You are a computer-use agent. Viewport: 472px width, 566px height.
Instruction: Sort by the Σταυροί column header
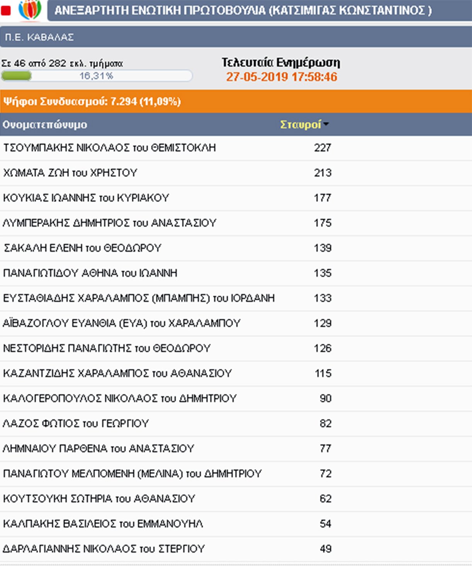pyautogui.click(x=301, y=125)
